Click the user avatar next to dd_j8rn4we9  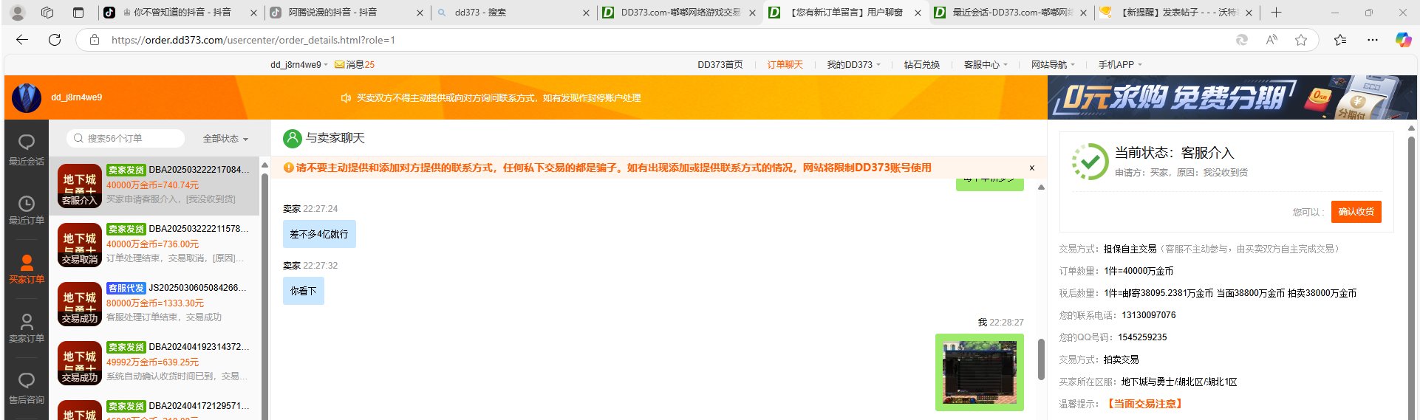27,97
